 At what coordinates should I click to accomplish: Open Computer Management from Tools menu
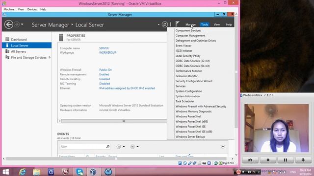[x=190, y=36]
